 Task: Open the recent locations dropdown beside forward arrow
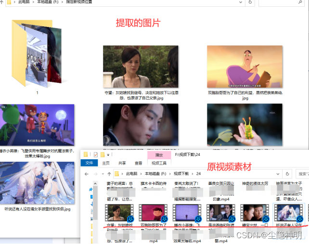click(103, 174)
